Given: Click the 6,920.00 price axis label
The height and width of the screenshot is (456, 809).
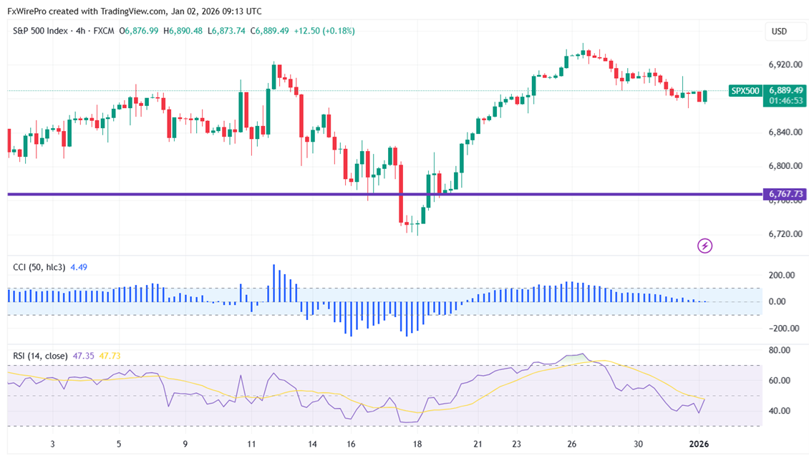Looking at the screenshot, I should [x=785, y=65].
